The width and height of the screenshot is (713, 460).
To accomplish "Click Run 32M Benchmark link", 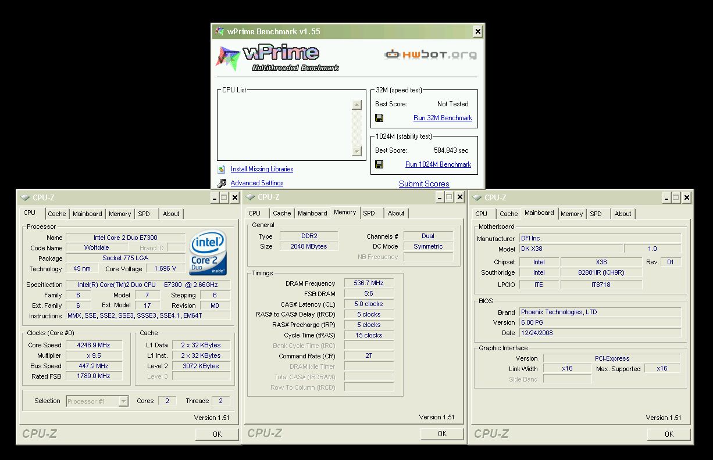I will 443,118.
